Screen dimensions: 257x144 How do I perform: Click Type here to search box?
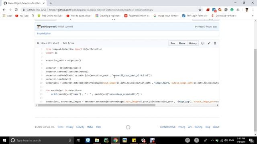click(41, 140)
